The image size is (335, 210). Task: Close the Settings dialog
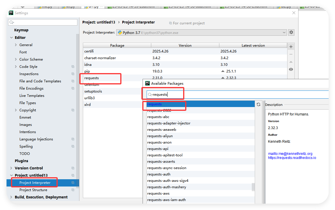point(294,13)
